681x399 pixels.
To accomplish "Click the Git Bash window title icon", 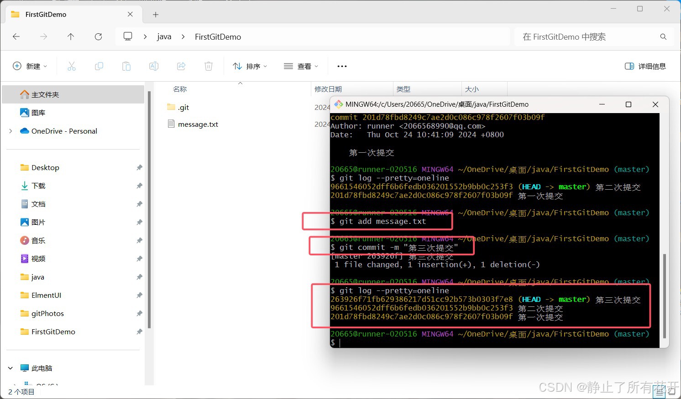I will tap(338, 104).
